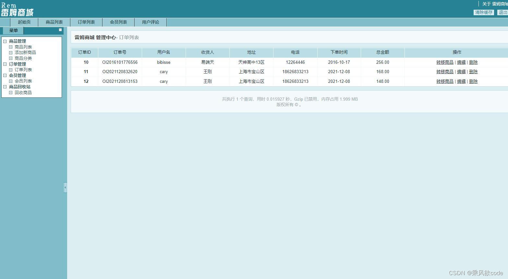
Task: Click the Rem 雷姆商城 logo
Action: (17, 10)
